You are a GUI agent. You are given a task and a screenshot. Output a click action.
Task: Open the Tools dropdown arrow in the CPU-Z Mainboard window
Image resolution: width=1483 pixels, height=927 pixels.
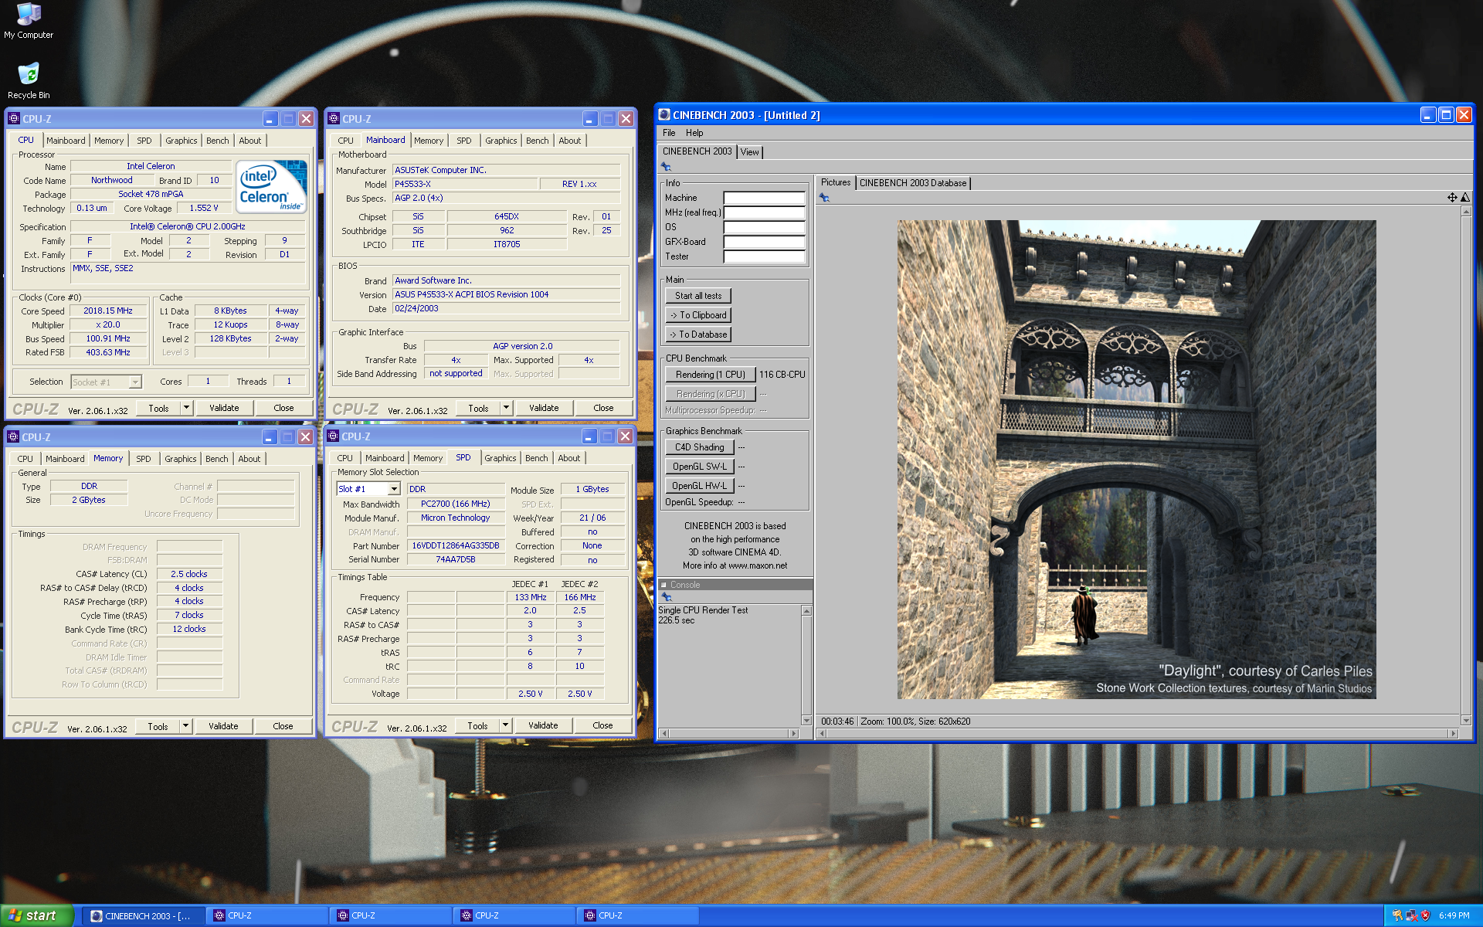[506, 408]
